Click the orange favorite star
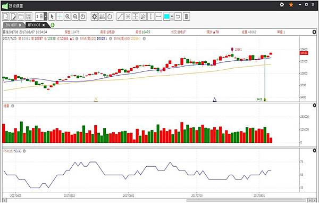Screen dimensions: 319x203 click(x=291, y=4)
